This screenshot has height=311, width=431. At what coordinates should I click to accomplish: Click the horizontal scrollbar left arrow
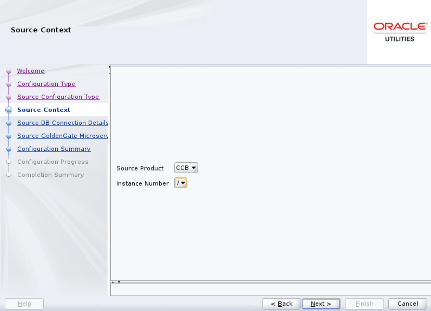[113, 282]
